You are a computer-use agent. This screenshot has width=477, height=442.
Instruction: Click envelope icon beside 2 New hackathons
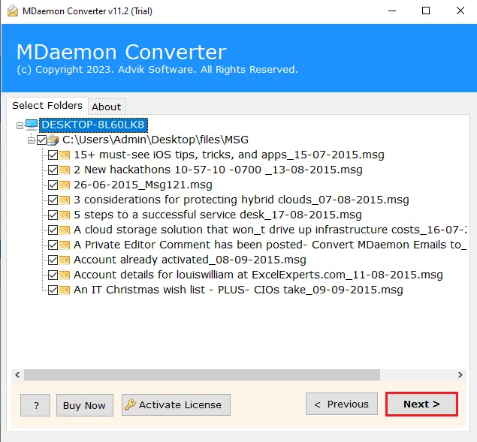pos(65,170)
